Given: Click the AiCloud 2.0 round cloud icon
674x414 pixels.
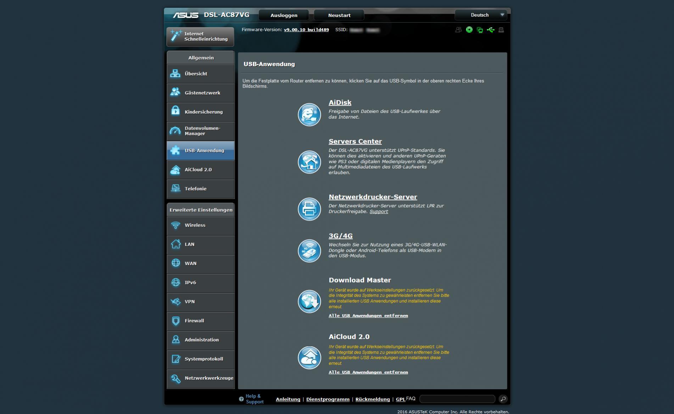Looking at the screenshot, I should tap(309, 358).
